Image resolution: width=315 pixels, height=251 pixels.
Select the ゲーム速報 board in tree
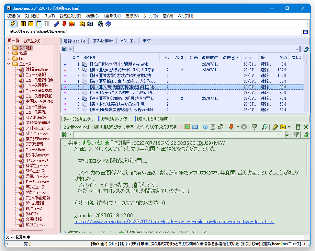35,203
